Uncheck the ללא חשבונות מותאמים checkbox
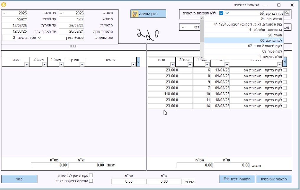Screen dimensions: 300x190 click(221, 13)
